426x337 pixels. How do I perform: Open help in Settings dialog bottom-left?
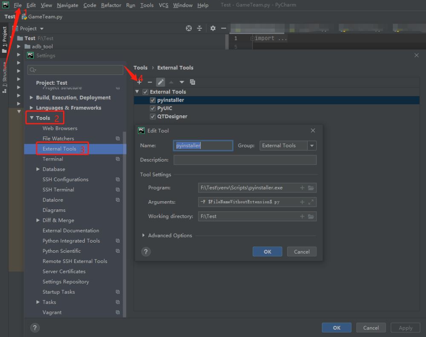[35, 328]
